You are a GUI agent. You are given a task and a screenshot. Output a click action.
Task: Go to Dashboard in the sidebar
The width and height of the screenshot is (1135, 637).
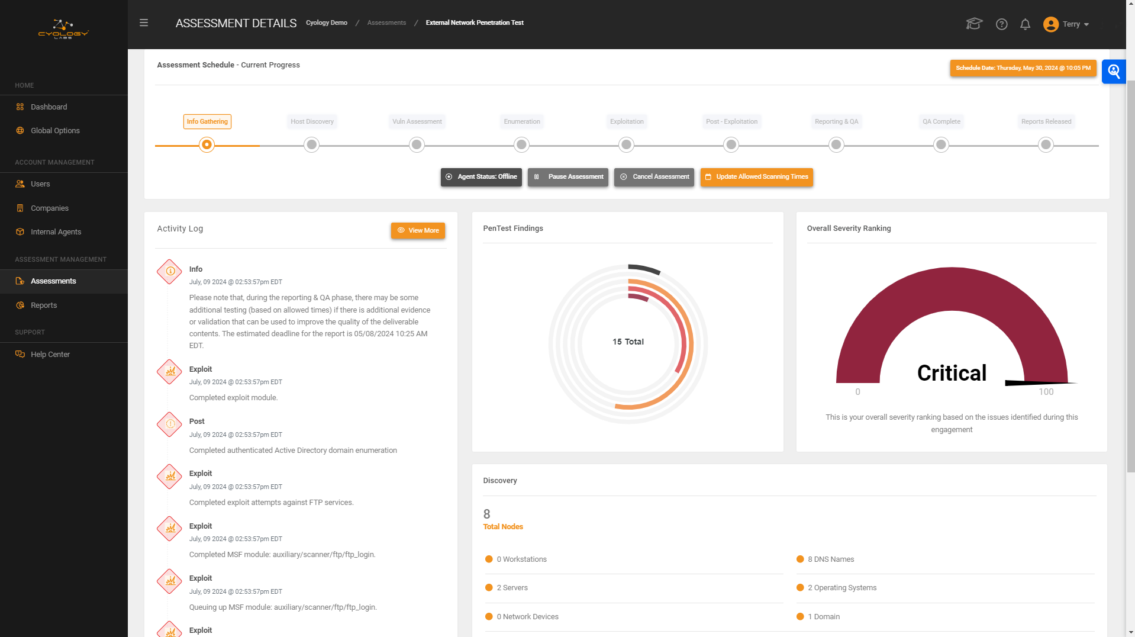tap(49, 107)
